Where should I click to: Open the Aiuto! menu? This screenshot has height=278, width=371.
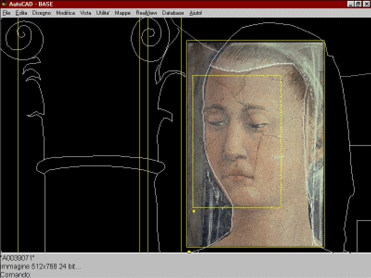[196, 13]
